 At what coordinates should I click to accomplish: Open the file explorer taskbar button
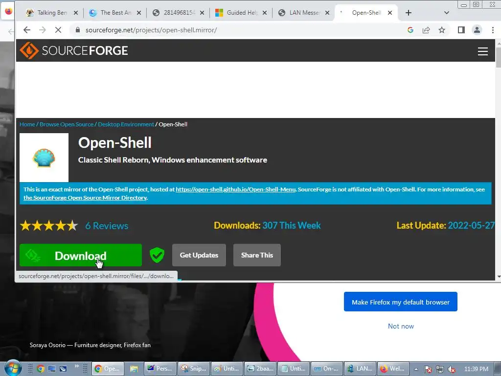tap(134, 369)
